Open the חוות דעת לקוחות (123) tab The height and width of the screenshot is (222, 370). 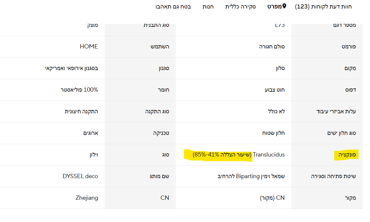coord(323,7)
